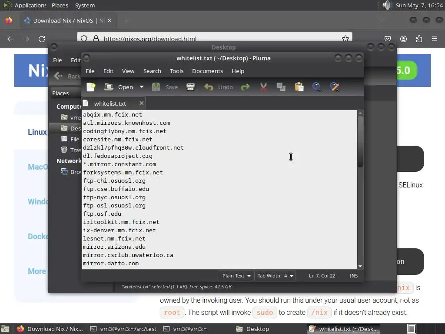Click the Firefox extensions puzzle icon
Image resolution: width=445 pixels, height=334 pixels.
click(x=419, y=39)
